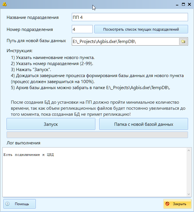Image resolution: width=194 pixels, height=212 pixels.
Task: Click the yellow cubes app icon in title bar
Action: pyautogui.click(x=5, y=4)
